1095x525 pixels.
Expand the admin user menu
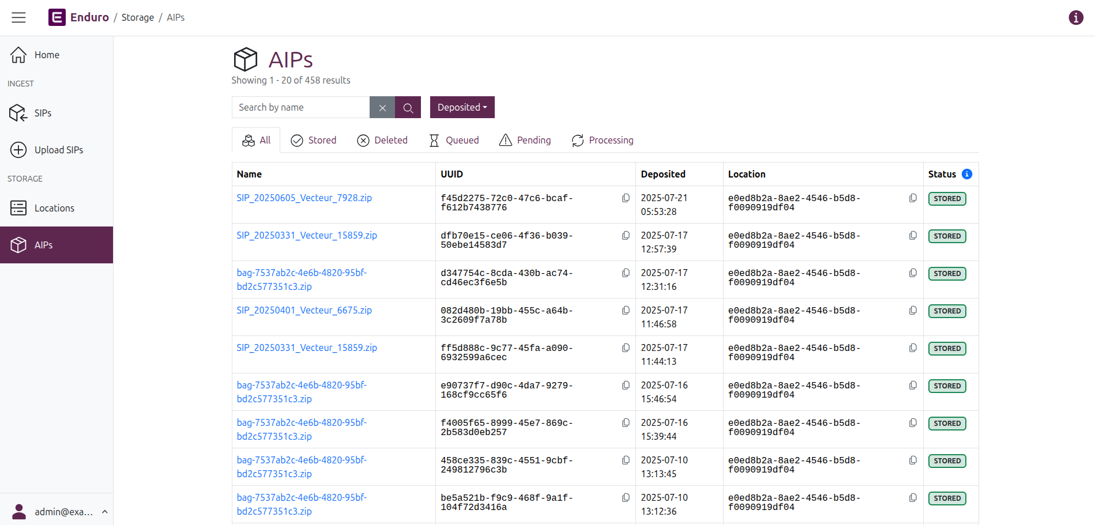(57, 511)
